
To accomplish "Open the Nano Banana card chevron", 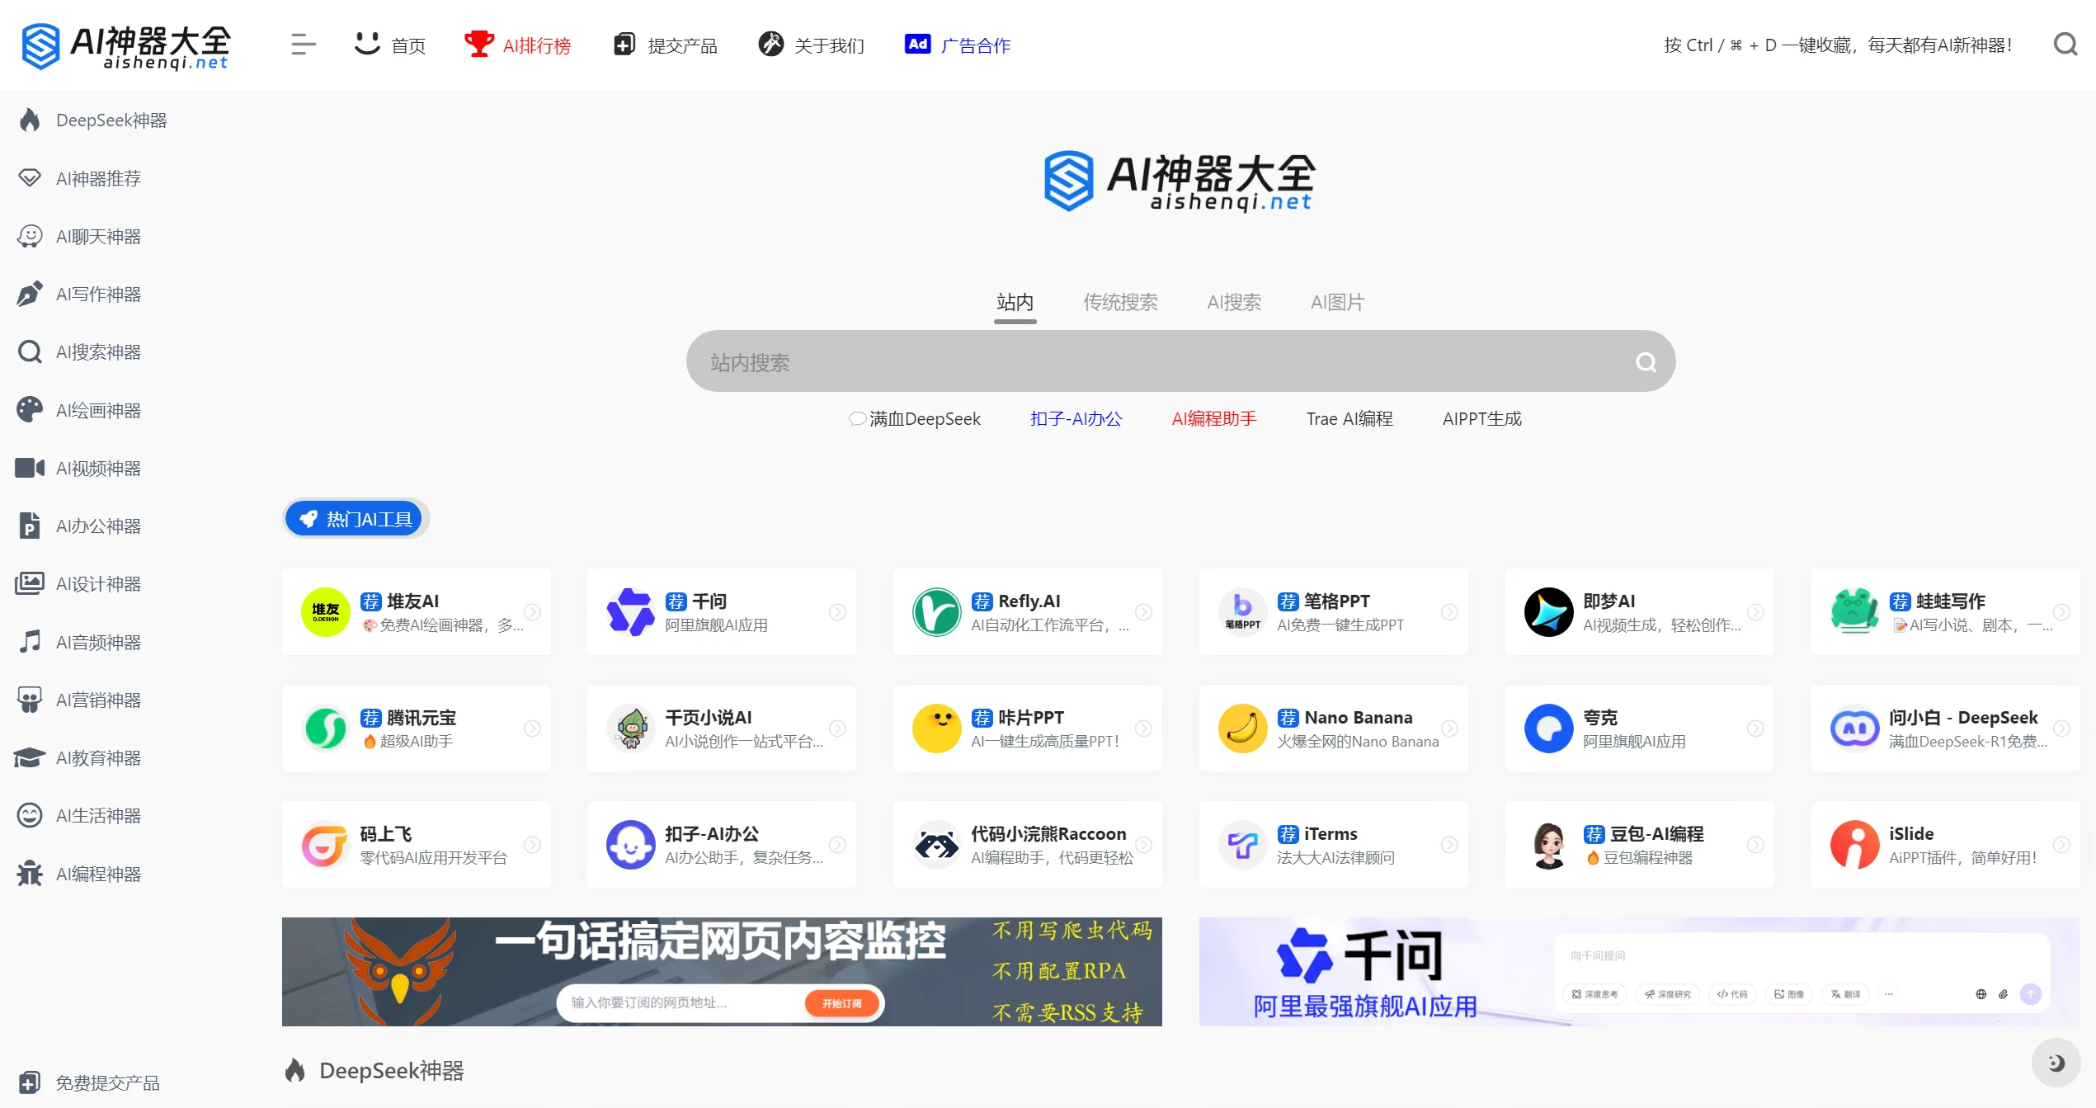I will (1449, 728).
